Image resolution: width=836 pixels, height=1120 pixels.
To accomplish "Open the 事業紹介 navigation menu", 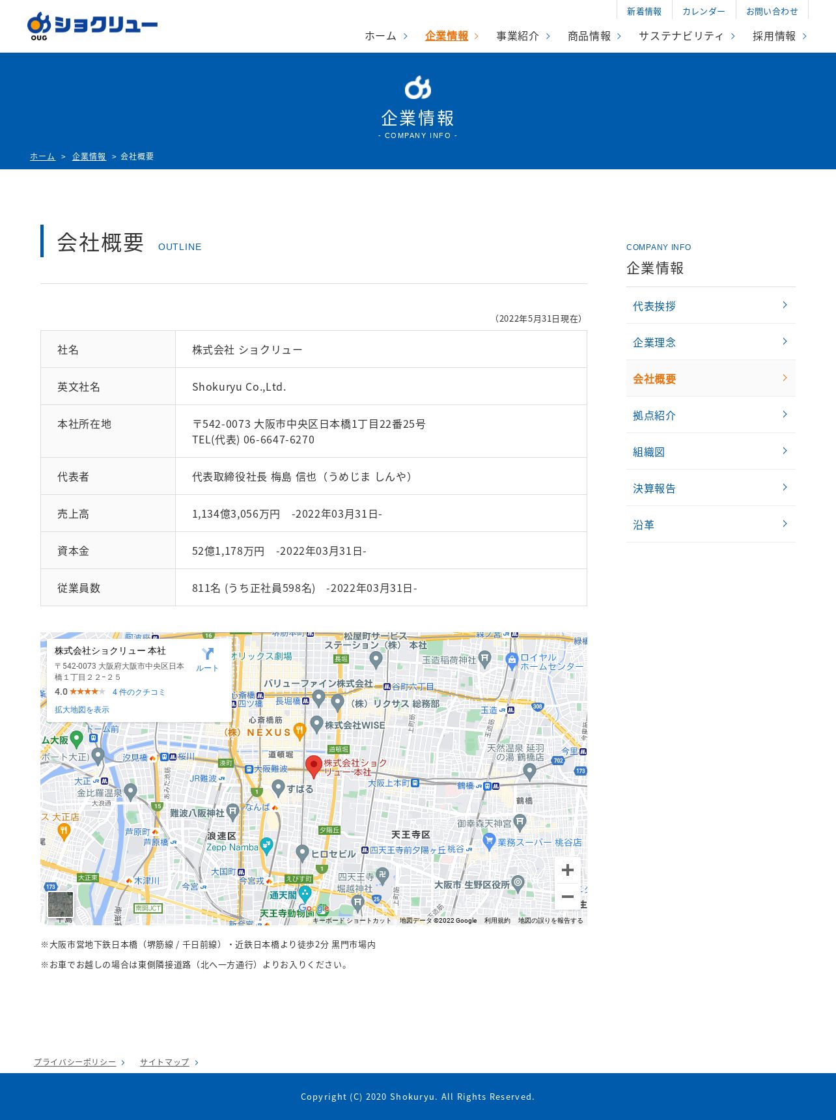I will tap(523, 36).
